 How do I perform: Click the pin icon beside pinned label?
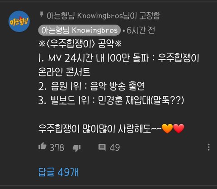[41, 15]
